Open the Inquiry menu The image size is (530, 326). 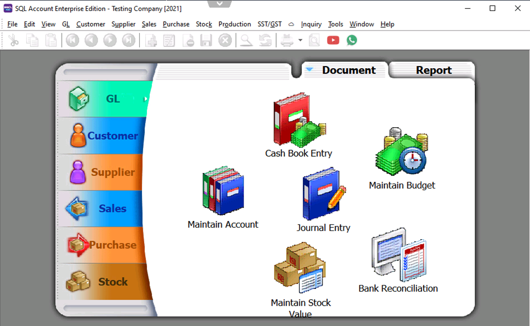[311, 24]
